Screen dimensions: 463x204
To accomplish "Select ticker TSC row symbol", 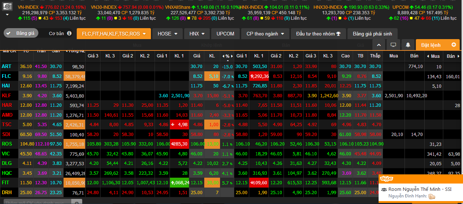I will [6, 124].
